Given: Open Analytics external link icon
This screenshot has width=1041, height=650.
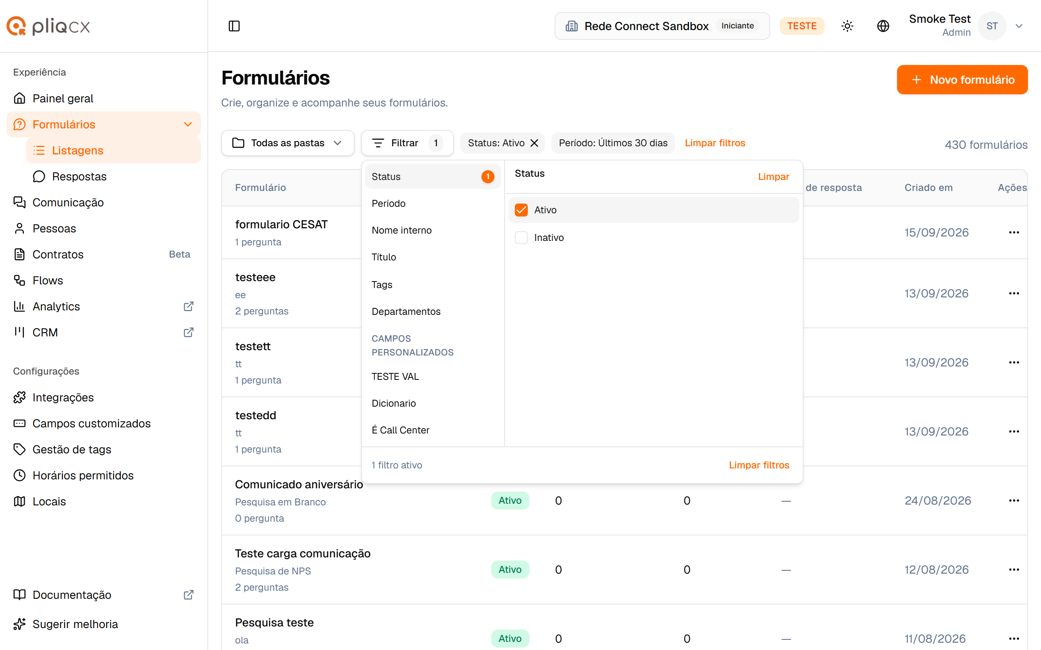Looking at the screenshot, I should click(x=188, y=306).
